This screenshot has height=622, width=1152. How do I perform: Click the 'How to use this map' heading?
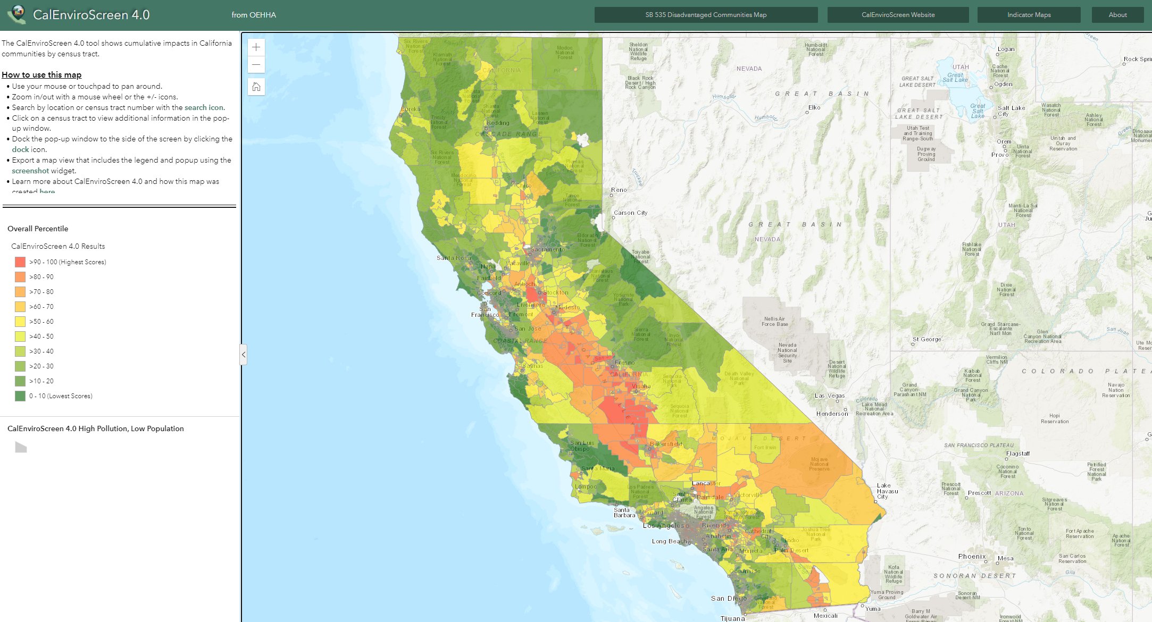click(x=41, y=75)
